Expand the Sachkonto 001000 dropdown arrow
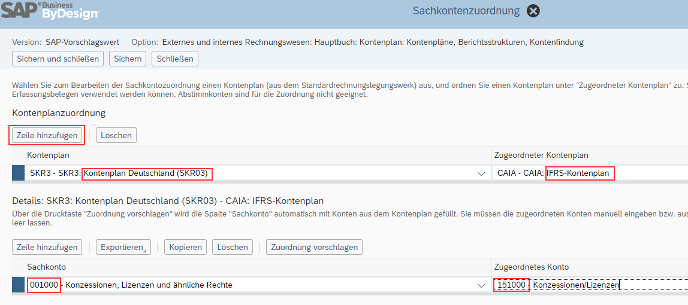The width and height of the screenshot is (688, 305). (x=481, y=285)
